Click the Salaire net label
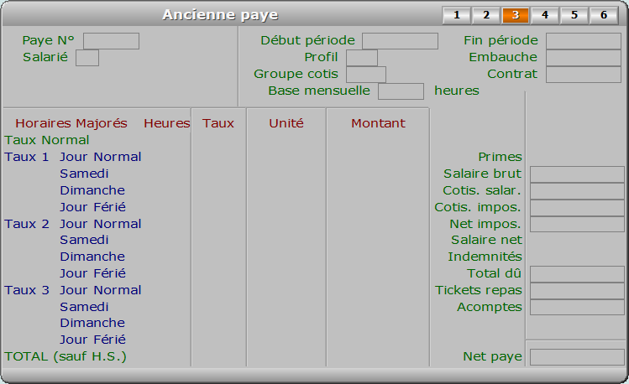Image resolution: width=629 pixels, height=384 pixels. pyautogui.click(x=486, y=240)
